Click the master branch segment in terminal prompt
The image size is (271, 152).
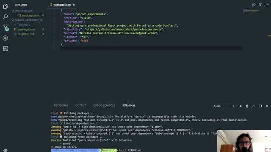[x=108, y=150]
